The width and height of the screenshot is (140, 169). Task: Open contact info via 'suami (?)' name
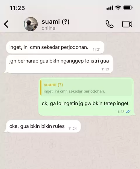pos(55,22)
